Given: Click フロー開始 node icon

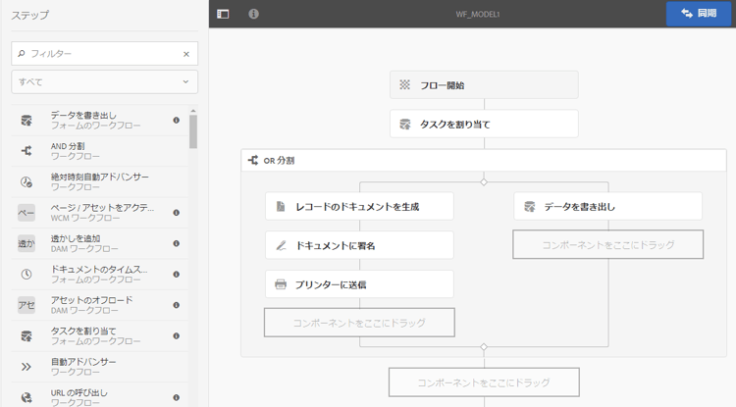Looking at the screenshot, I should (404, 85).
